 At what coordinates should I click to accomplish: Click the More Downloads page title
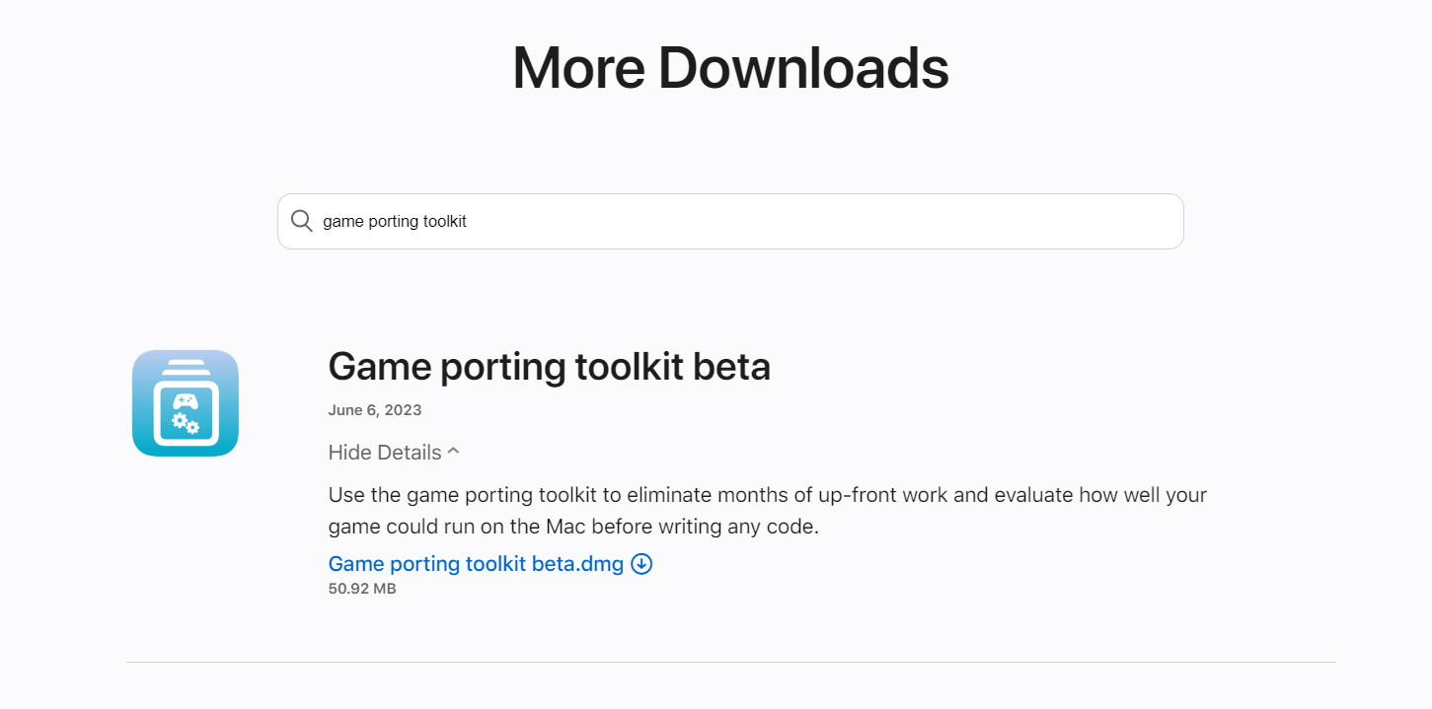click(729, 66)
